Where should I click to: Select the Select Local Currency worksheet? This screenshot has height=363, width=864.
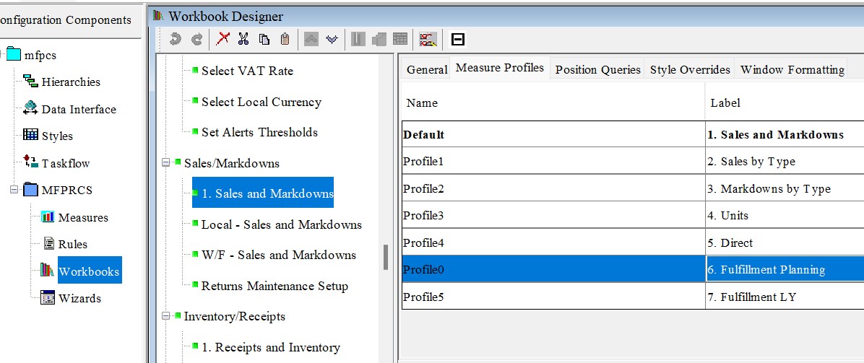(262, 102)
